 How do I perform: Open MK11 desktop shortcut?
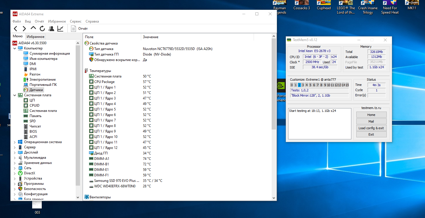coord(412,6)
